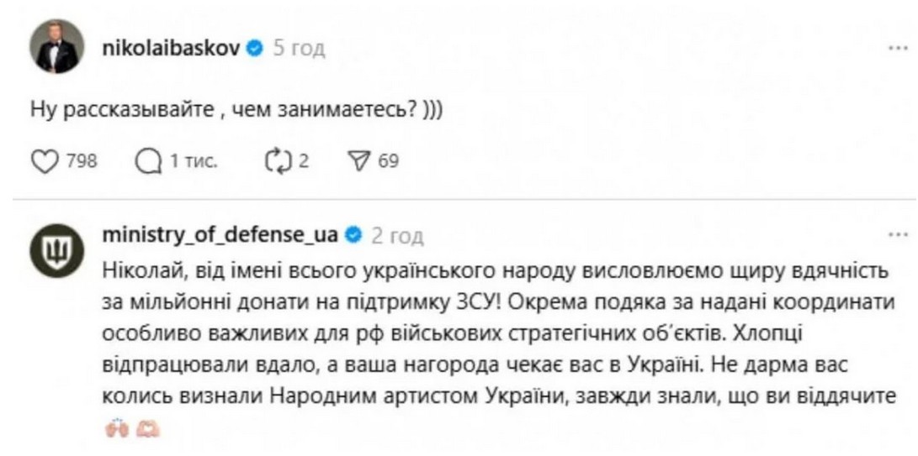The width and height of the screenshot is (918, 456).
Task: Open nikolaibaskov's profile picture
Action: tap(56, 47)
